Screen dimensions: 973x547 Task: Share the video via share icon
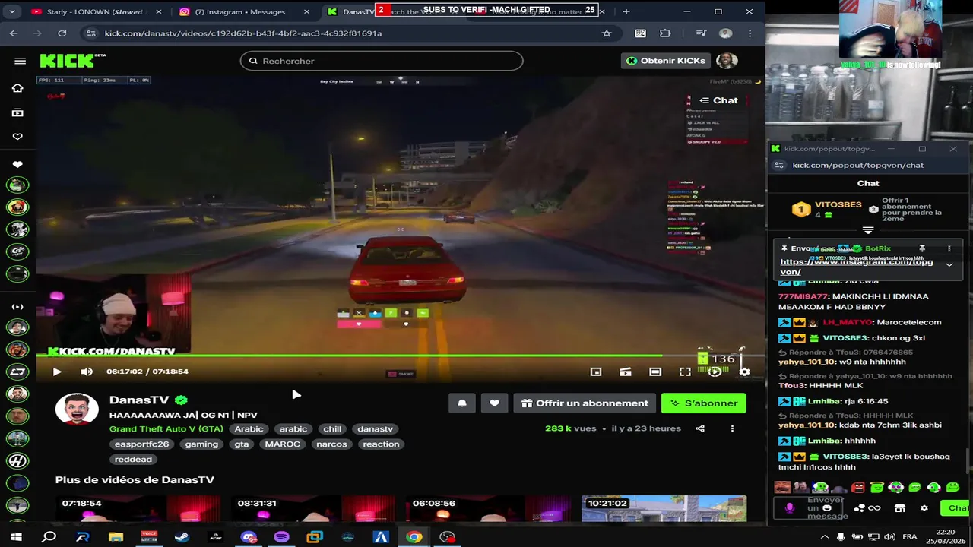700,428
